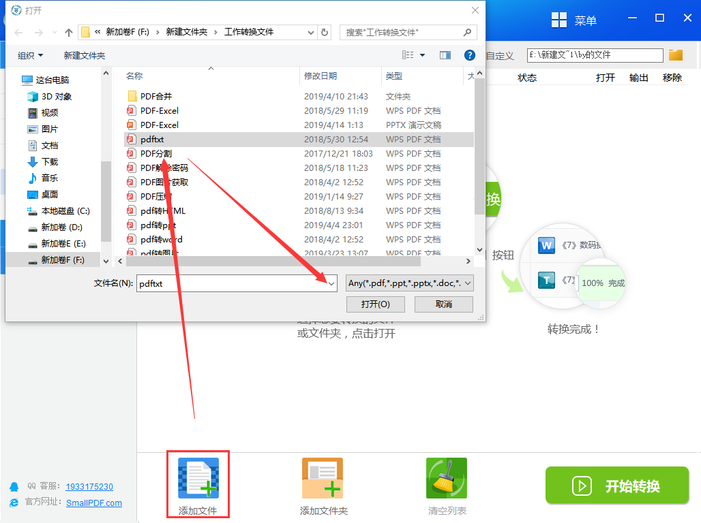This screenshot has height=523, width=701.
Task: Open the SmallPDF.com website link
Action: click(x=94, y=503)
